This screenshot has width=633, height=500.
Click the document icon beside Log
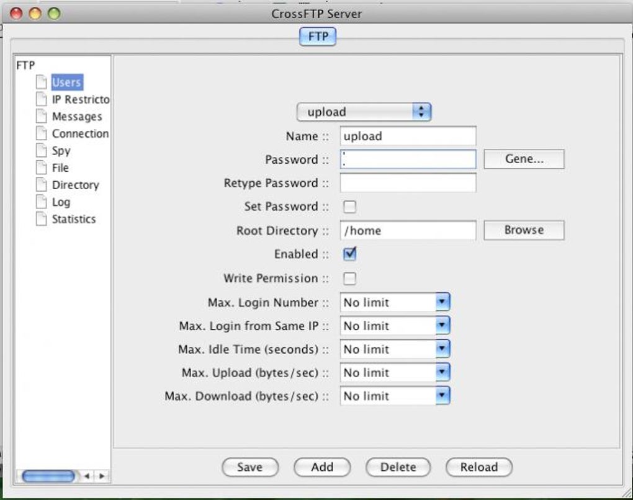[x=41, y=202]
